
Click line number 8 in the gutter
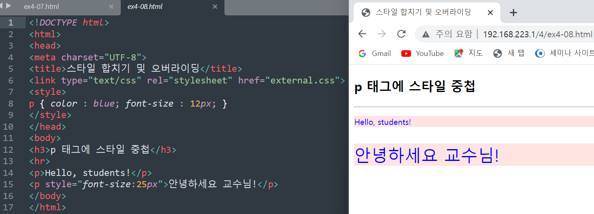pos(11,104)
